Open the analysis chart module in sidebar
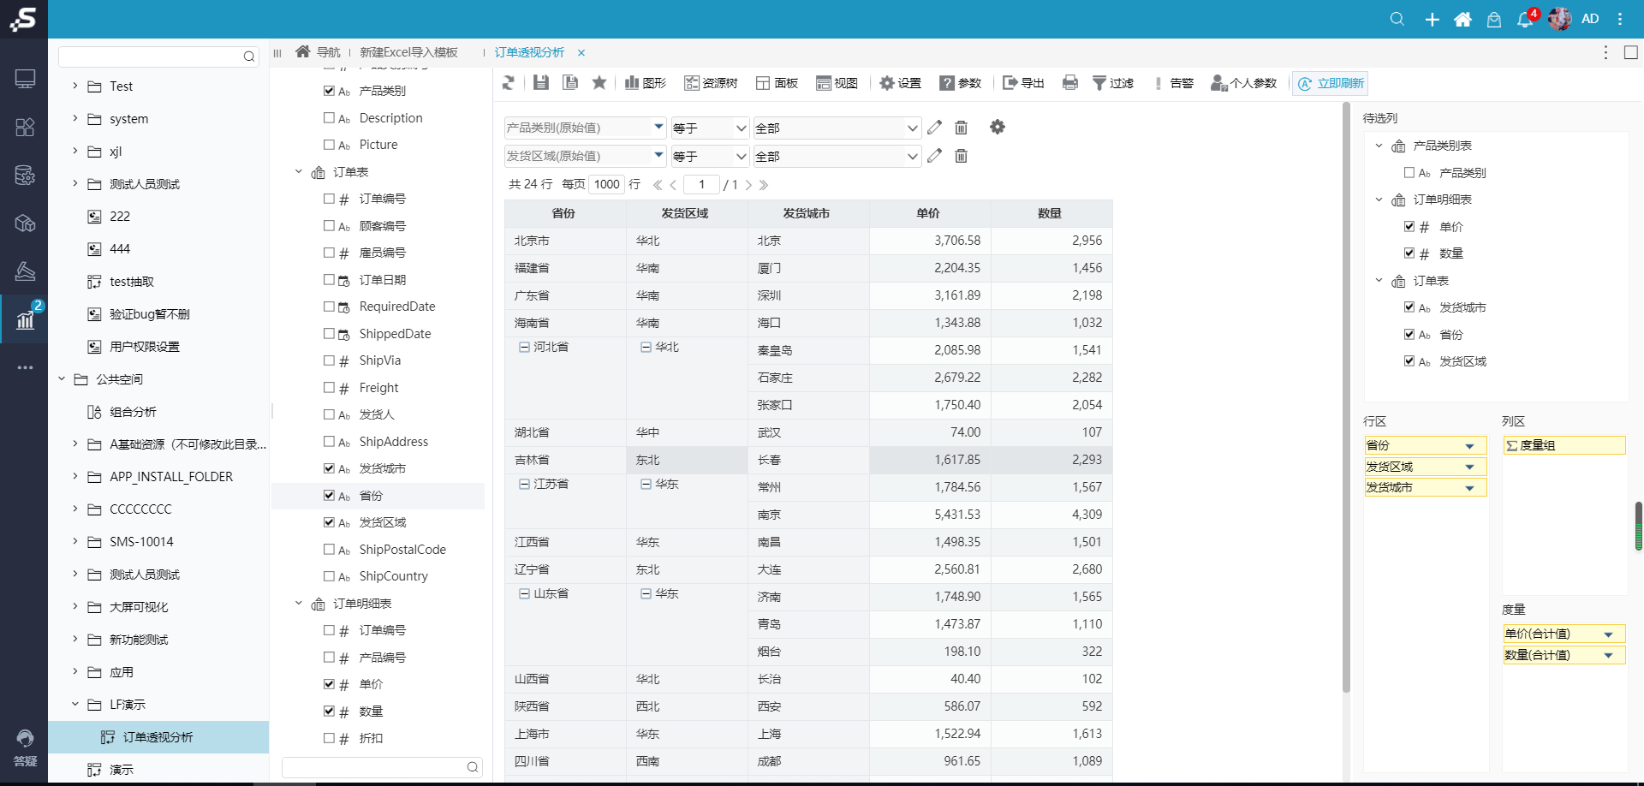The image size is (1644, 786). point(25,319)
